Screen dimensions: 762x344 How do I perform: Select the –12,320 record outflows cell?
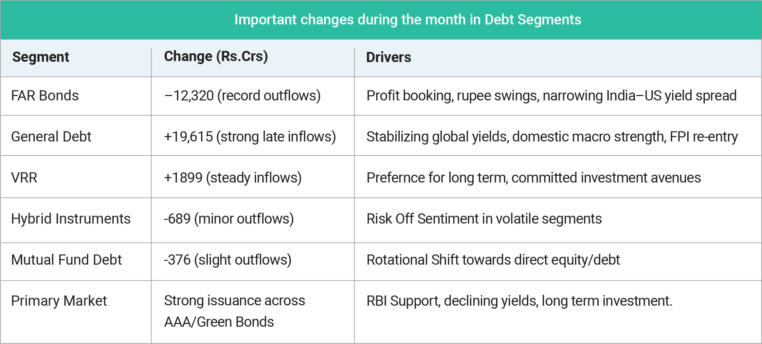(242, 96)
